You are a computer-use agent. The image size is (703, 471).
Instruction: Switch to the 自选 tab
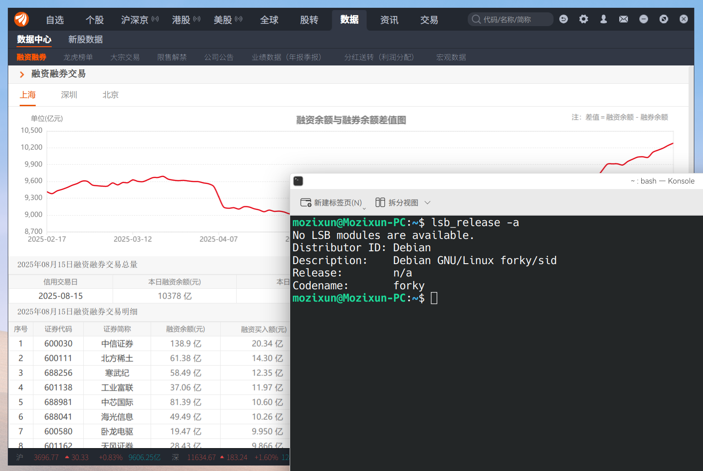tap(55, 20)
